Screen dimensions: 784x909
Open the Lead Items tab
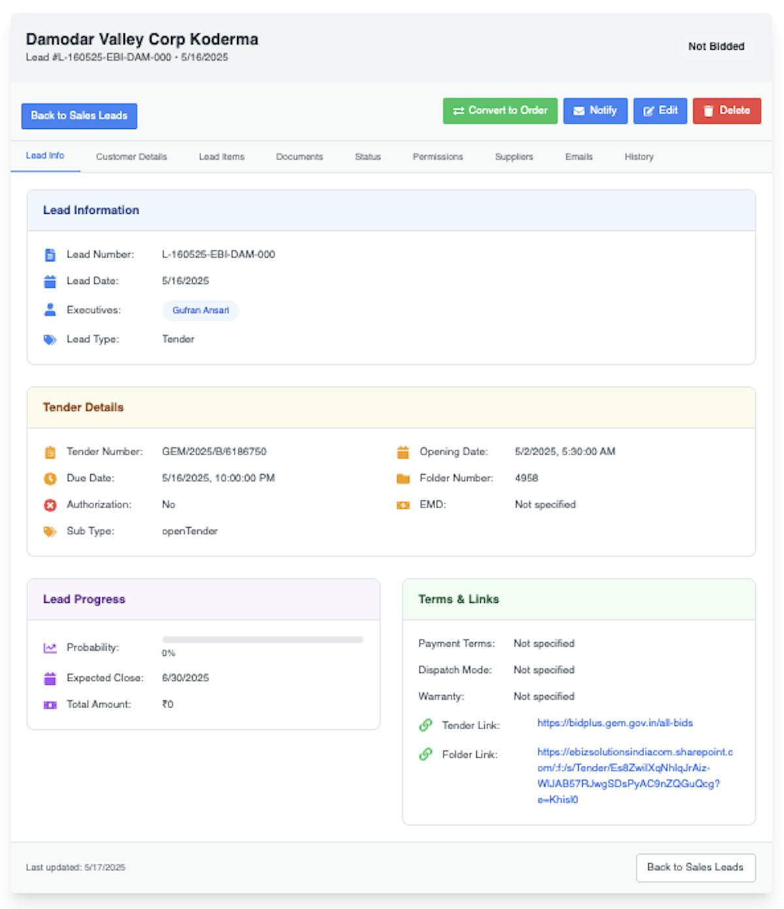pyautogui.click(x=221, y=157)
